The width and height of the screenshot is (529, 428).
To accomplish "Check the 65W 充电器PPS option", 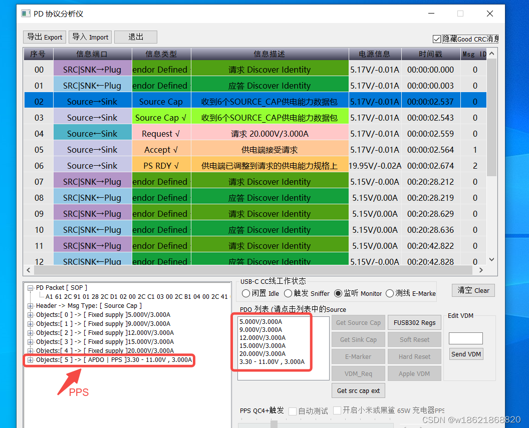I will 338,411.
